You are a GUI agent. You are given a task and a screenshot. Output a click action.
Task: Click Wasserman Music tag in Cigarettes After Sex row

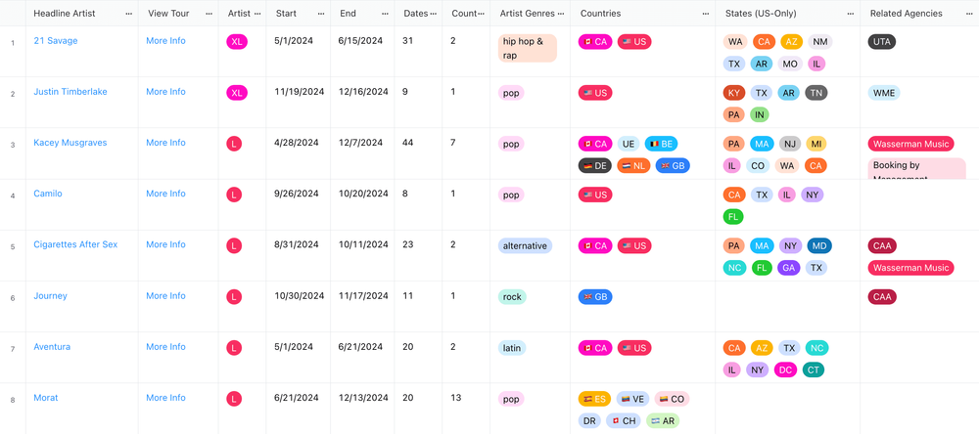pyautogui.click(x=910, y=268)
